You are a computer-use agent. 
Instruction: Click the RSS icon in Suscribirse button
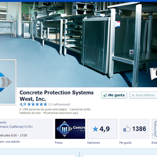133,95
